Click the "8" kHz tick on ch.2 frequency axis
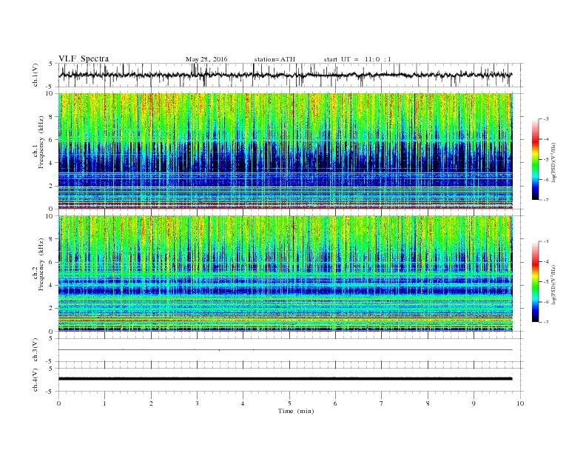The height and width of the screenshot is (453, 586). click(x=52, y=239)
